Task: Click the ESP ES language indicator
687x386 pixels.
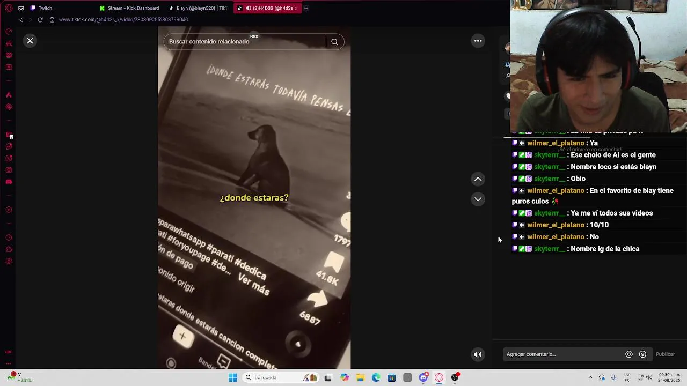Action: point(627,377)
